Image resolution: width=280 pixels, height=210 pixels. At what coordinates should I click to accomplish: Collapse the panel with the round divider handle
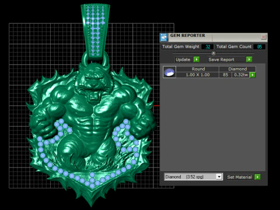coord(213,53)
